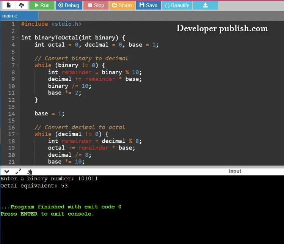The image size is (284, 244).
Task: Click 'int remainder = decimal % 8;' on line 18
Action: [x=95, y=141]
